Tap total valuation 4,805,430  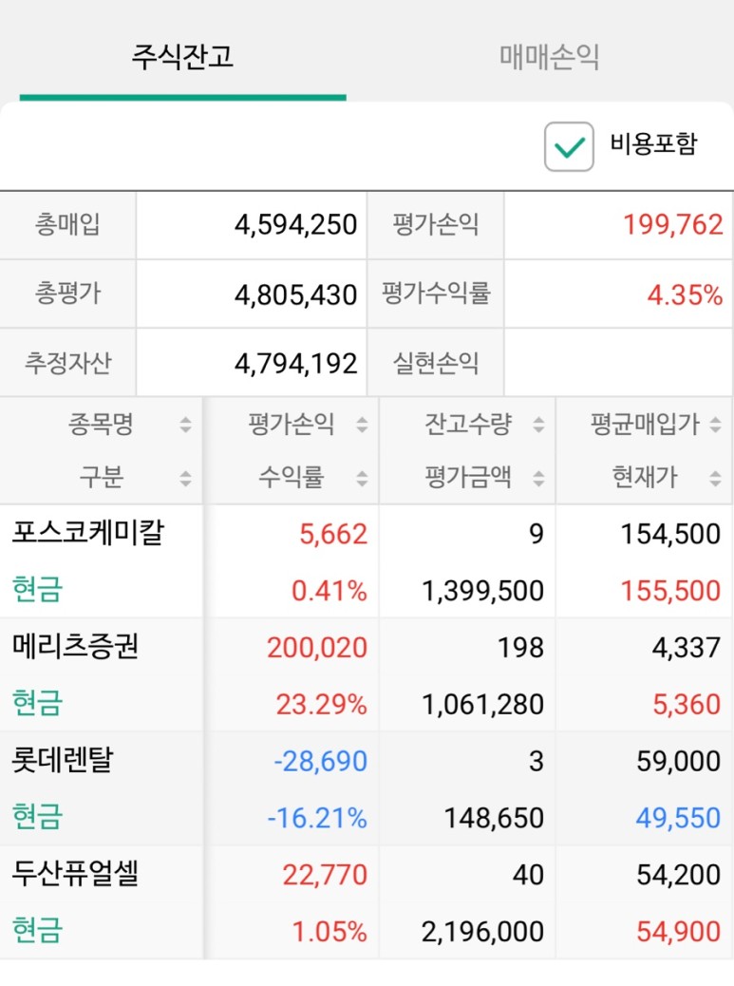pyautogui.click(x=295, y=294)
